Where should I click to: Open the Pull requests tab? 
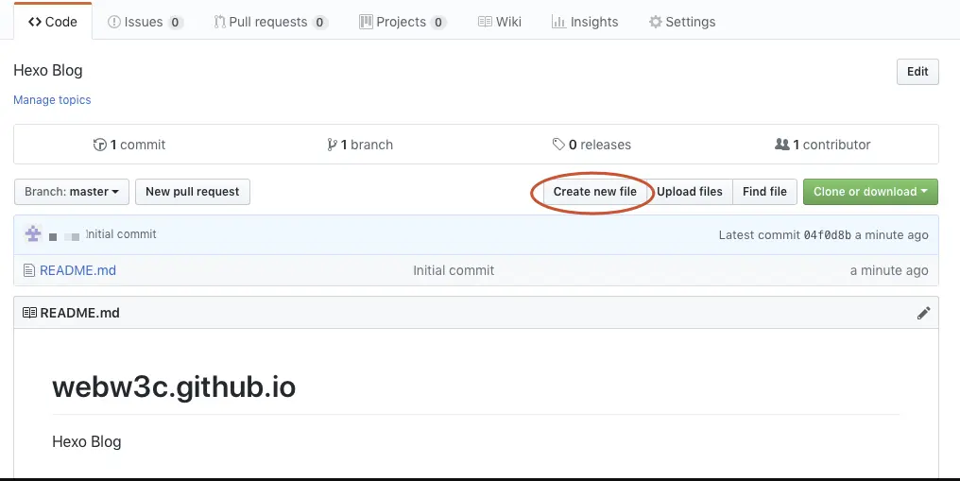point(270,22)
